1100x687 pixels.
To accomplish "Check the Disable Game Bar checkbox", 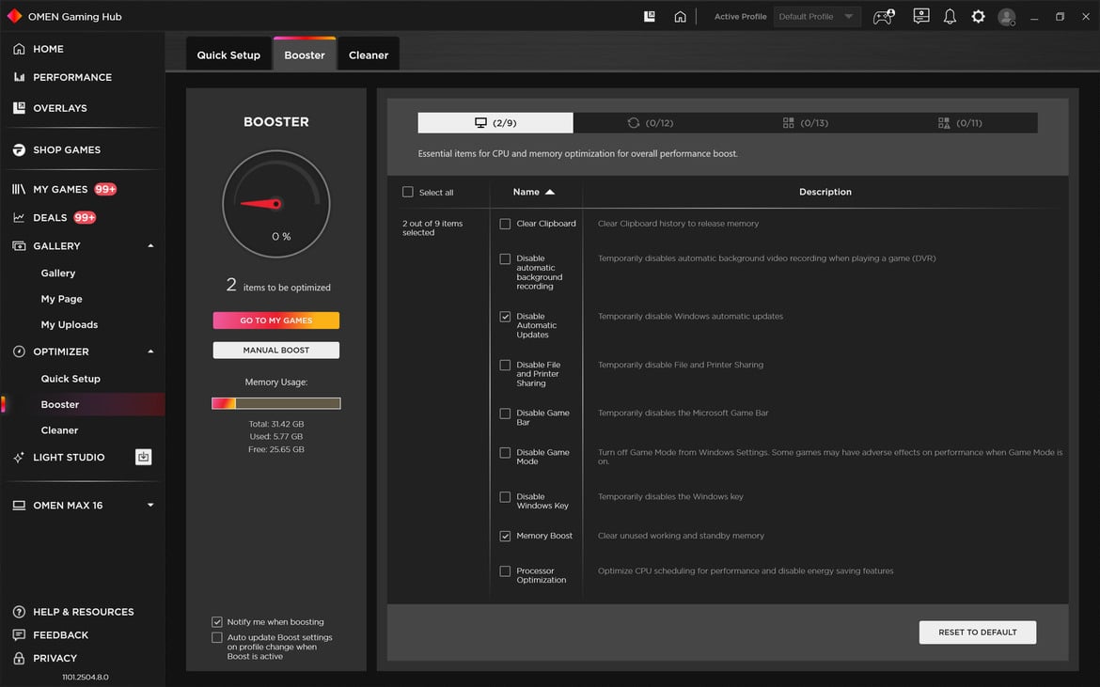I will coord(505,414).
